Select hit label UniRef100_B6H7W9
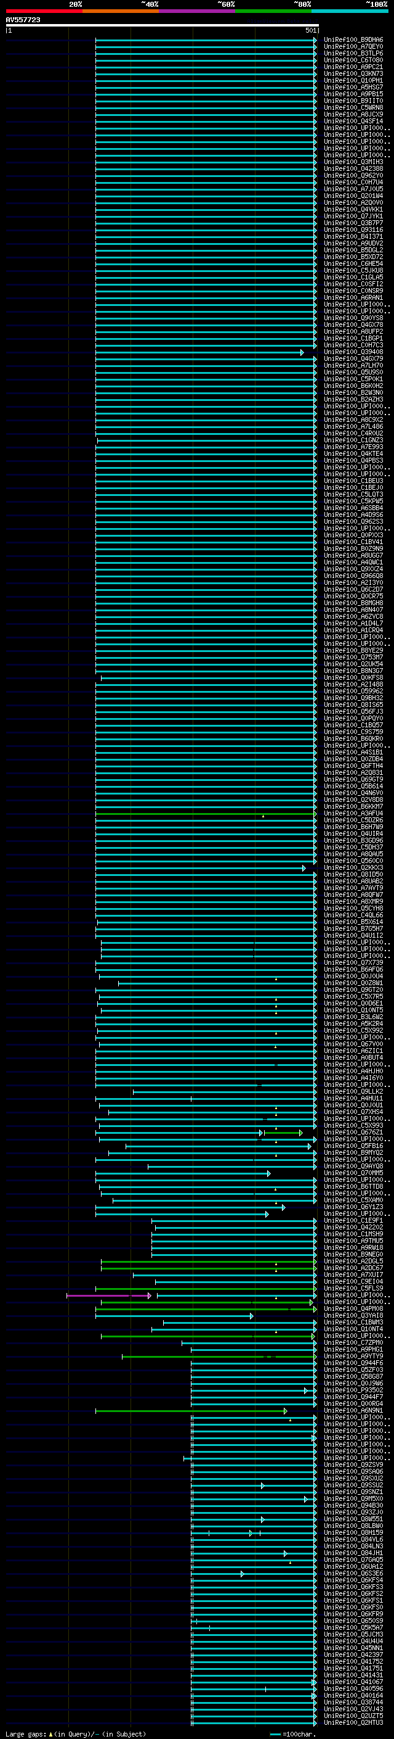Viewport: 394px width, 1739px height. tap(353, 827)
